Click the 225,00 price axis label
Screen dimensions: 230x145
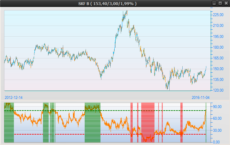218,15
